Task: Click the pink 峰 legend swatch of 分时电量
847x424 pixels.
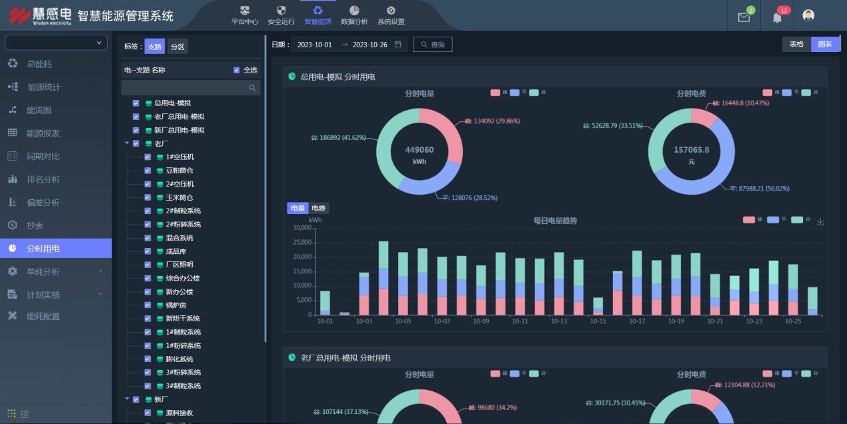Action: (495, 93)
